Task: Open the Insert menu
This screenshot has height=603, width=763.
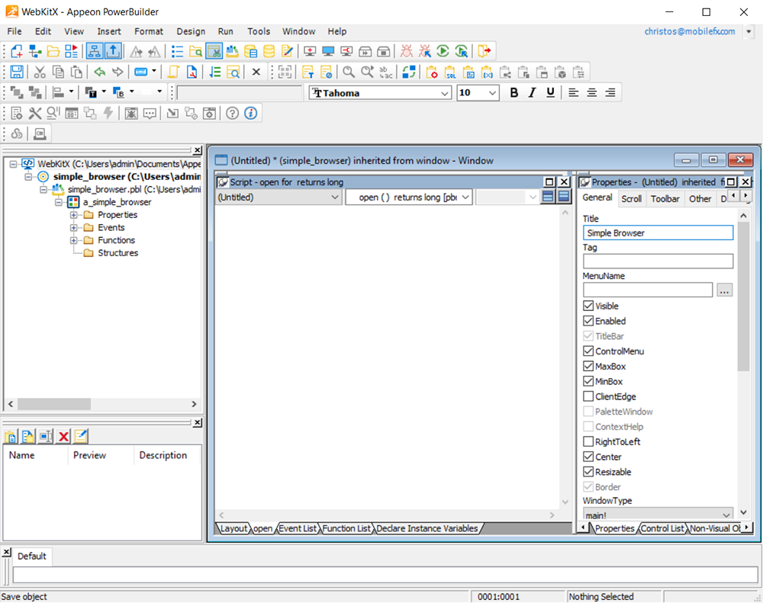Action: pyautogui.click(x=108, y=31)
